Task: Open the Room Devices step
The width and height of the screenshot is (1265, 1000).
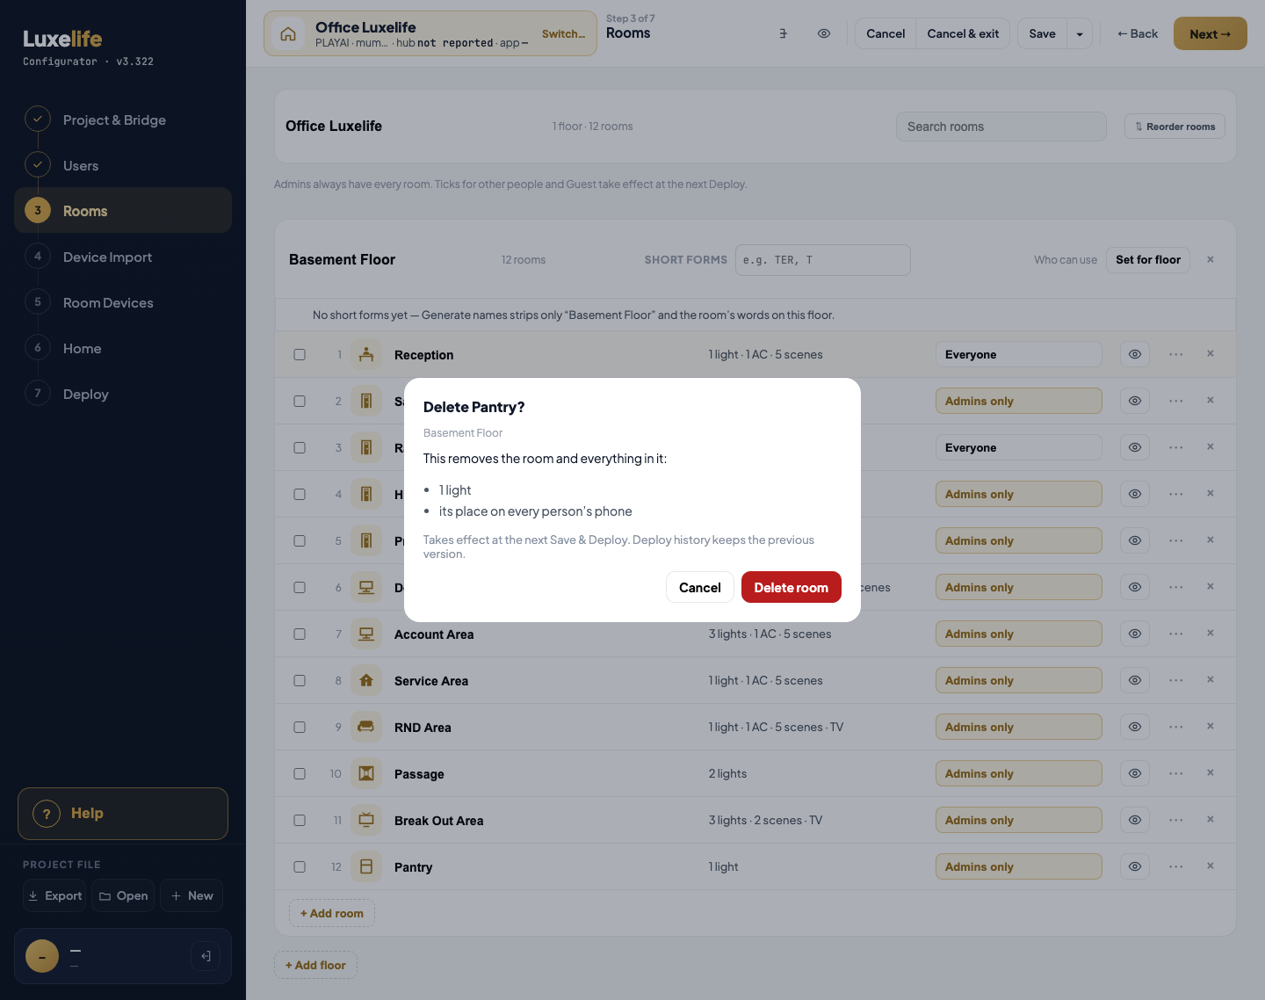Action: tap(123, 302)
